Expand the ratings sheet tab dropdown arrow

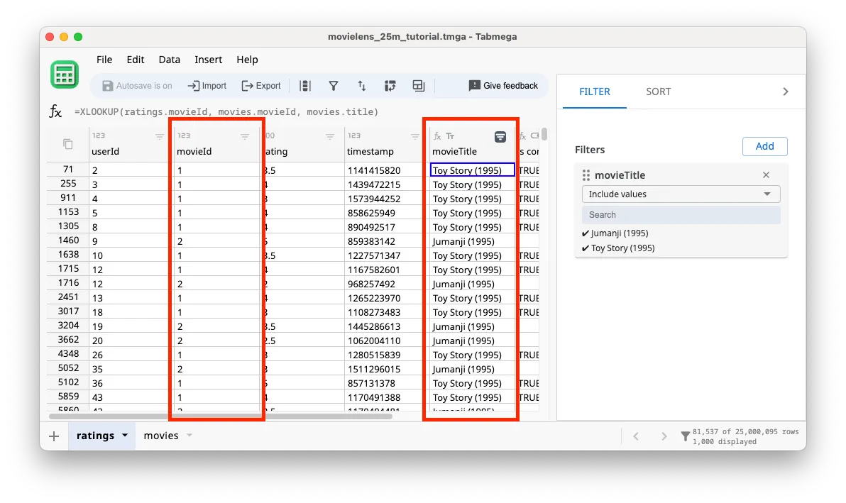tap(125, 436)
